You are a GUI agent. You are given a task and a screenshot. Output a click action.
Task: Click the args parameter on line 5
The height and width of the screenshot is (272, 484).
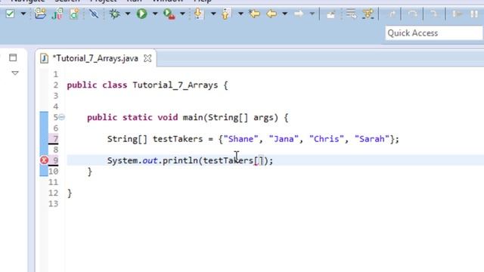click(263, 118)
